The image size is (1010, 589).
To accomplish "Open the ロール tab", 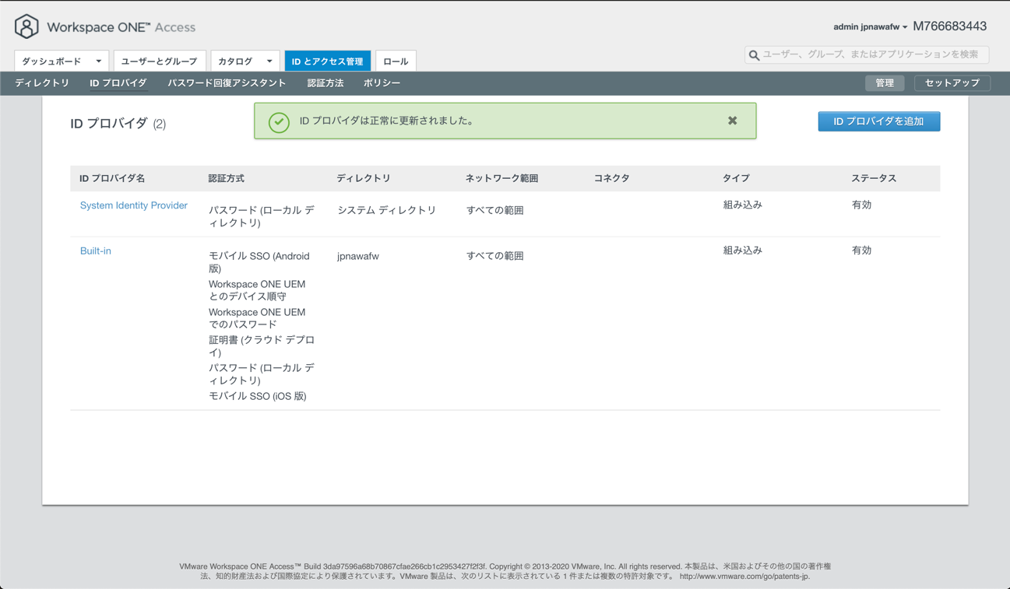I will [x=396, y=61].
